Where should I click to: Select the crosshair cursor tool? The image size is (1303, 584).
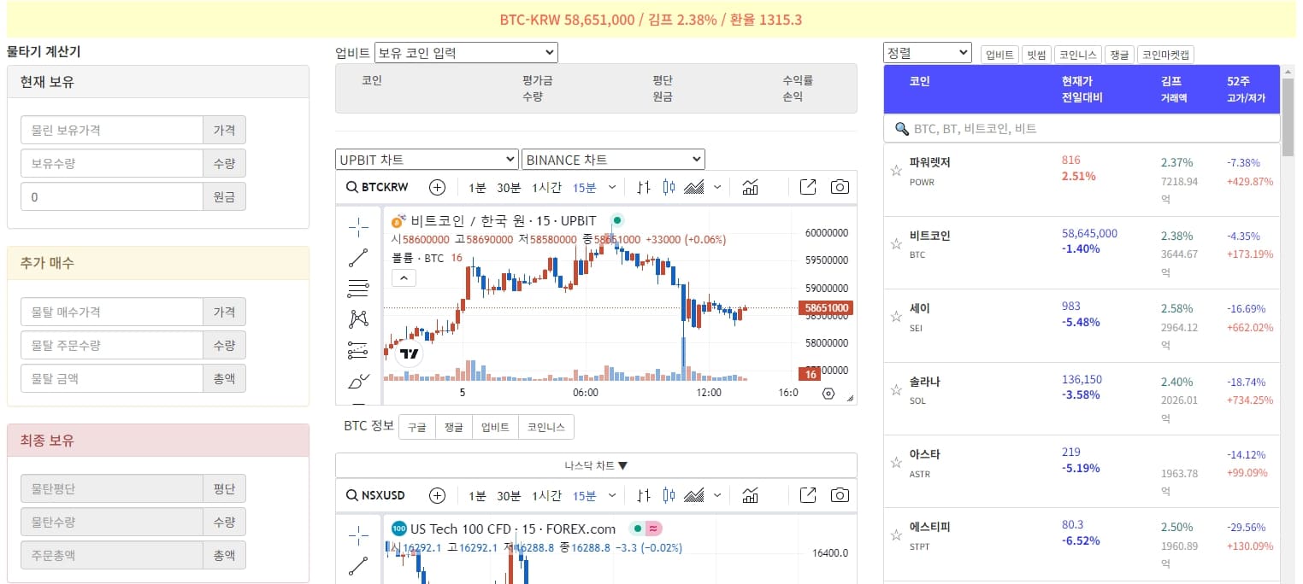[x=359, y=226]
